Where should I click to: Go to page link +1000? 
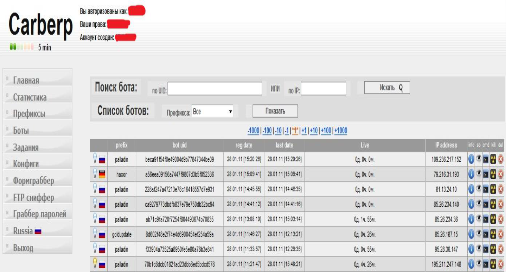(341, 131)
